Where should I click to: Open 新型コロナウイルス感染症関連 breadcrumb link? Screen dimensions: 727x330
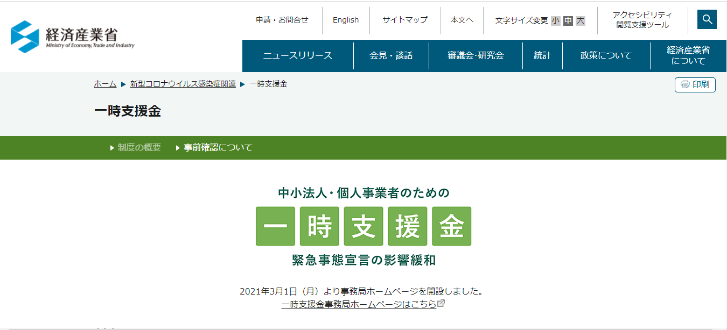(x=183, y=84)
